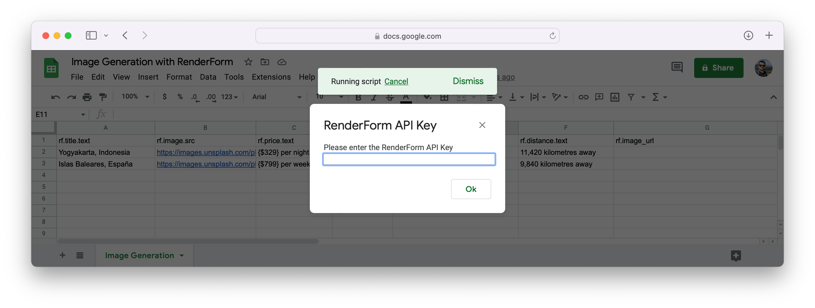Open the zoom 100% dropdown

click(135, 97)
